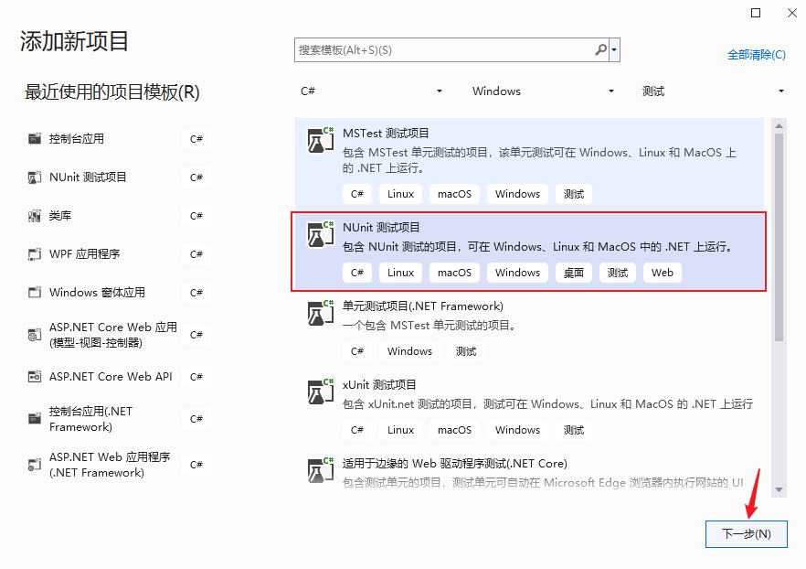Select ASP.NET Web 应用程序 (.NET Framework) text
806x569 pixels.
pyautogui.click(x=110, y=465)
